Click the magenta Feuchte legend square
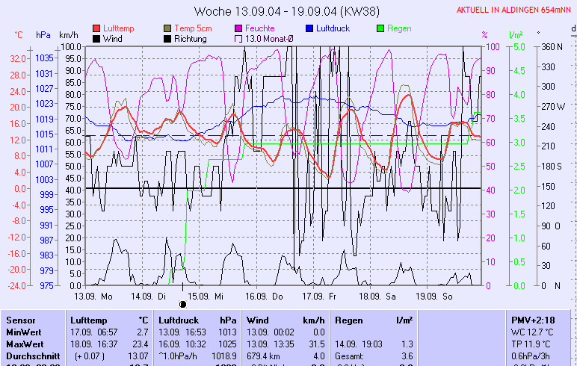The image size is (577, 366). coord(239,28)
